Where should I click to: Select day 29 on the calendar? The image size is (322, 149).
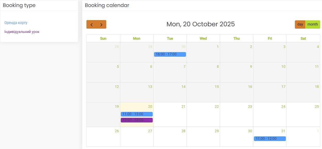[x=216, y=131]
